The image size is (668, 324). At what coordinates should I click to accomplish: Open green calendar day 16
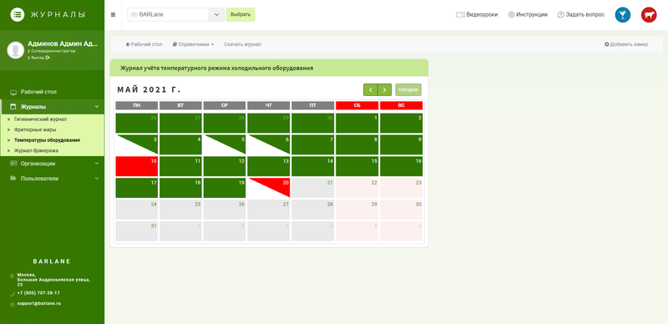[x=402, y=166]
